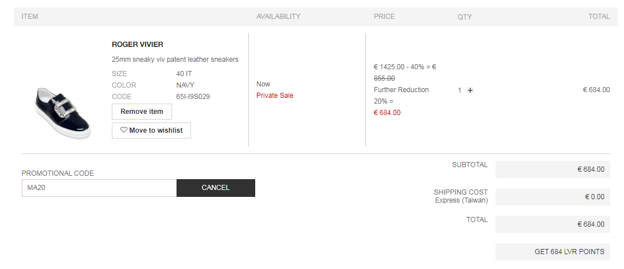The height and width of the screenshot is (269, 624).
Task: Focus the promotional code input field
Action: point(99,188)
